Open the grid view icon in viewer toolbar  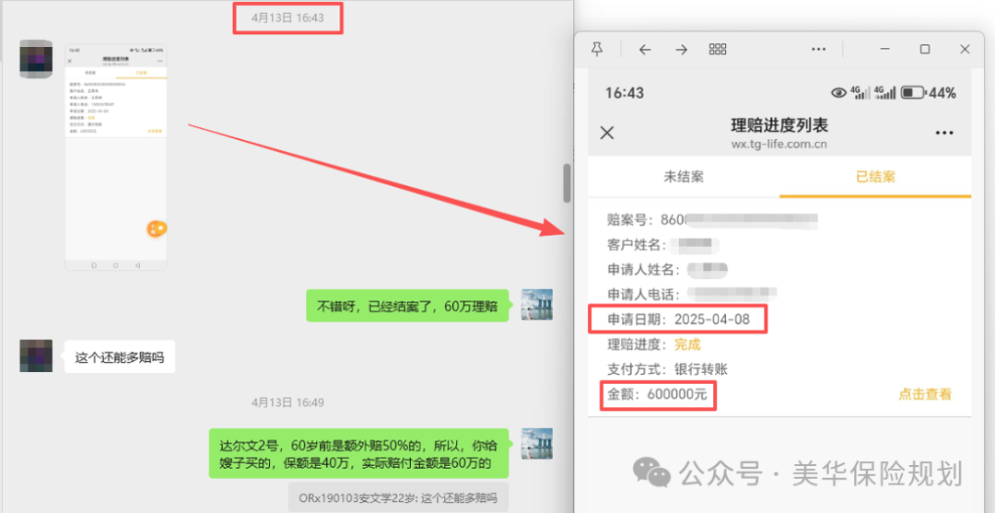tap(718, 50)
